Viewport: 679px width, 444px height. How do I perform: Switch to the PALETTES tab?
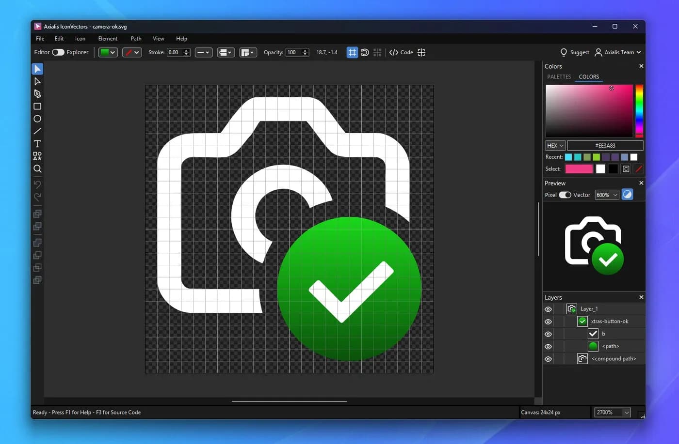point(559,77)
